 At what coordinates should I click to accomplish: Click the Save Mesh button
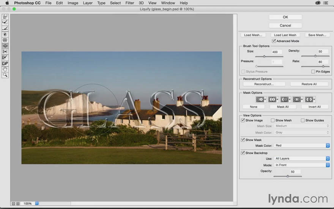317,35
